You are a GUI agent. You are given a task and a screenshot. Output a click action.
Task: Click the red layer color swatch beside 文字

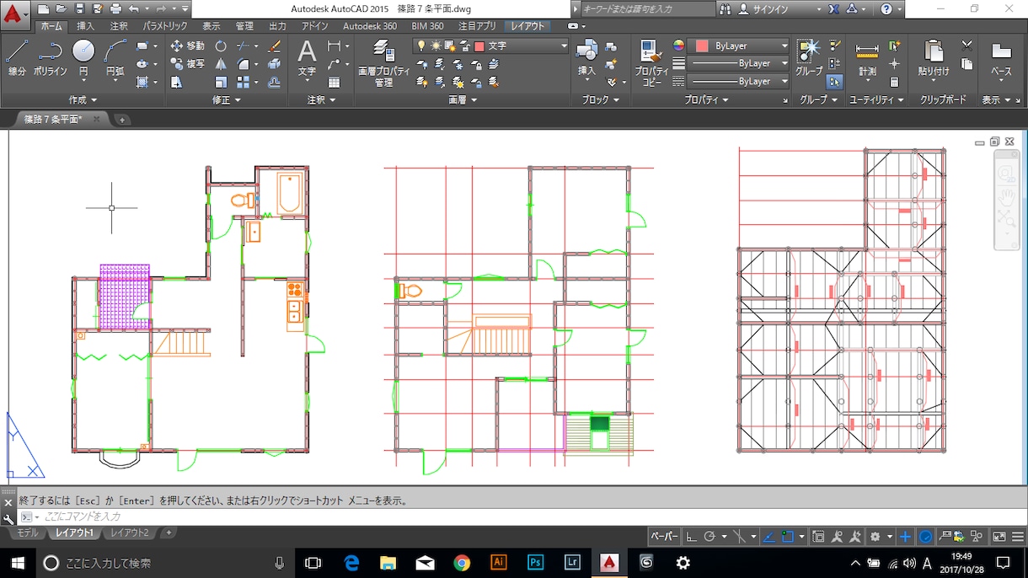pos(479,45)
